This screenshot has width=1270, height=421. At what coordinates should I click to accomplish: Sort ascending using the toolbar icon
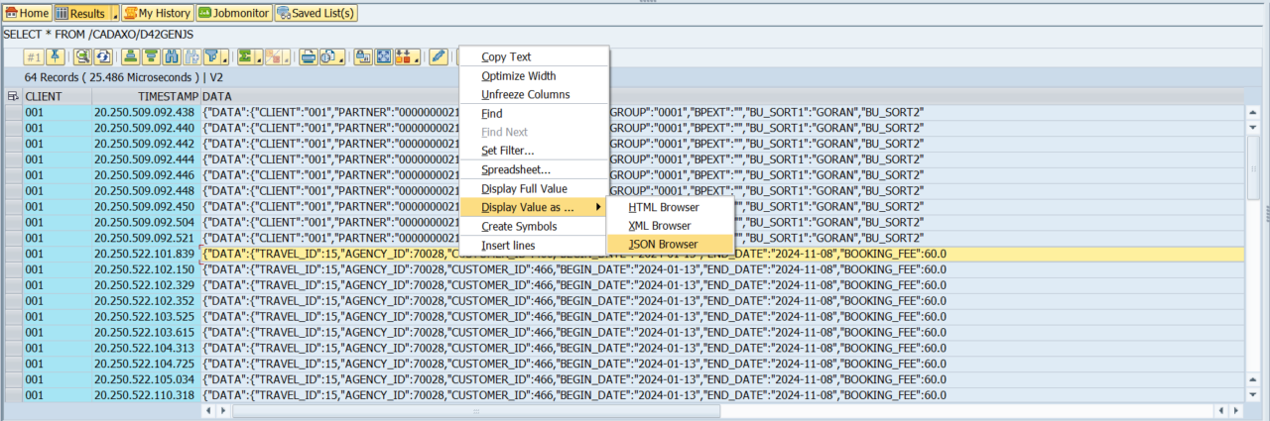[x=130, y=56]
